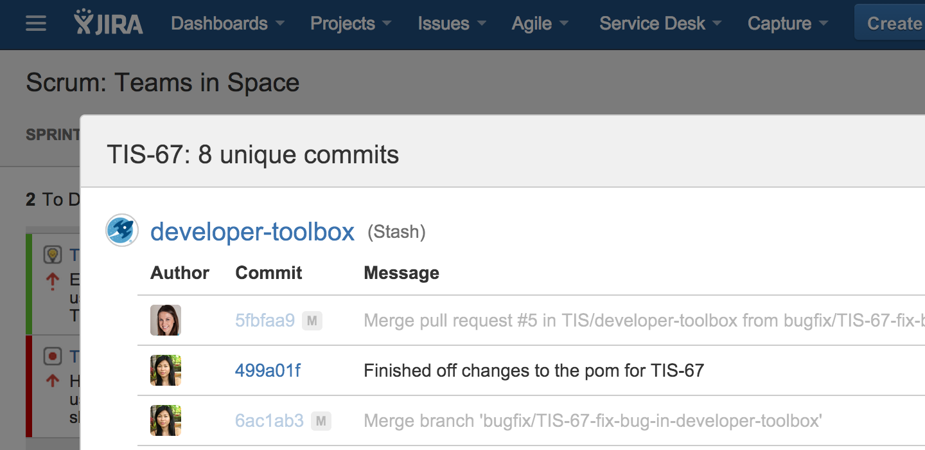Click the merge badge beside 5fbfaa9

(x=312, y=320)
